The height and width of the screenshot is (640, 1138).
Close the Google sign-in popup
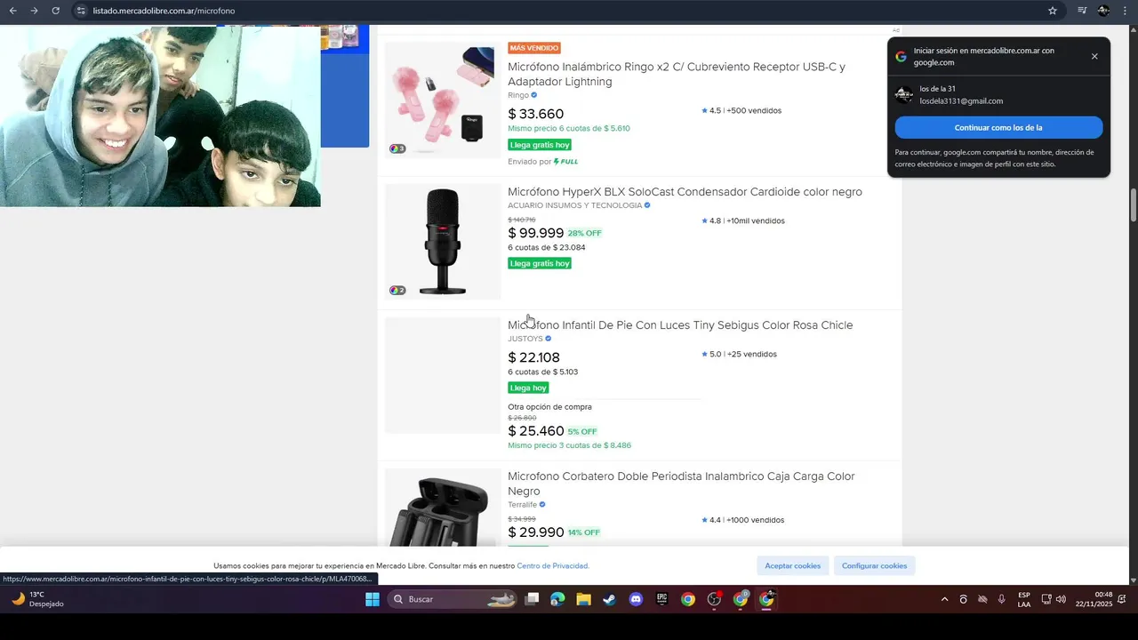click(1094, 56)
